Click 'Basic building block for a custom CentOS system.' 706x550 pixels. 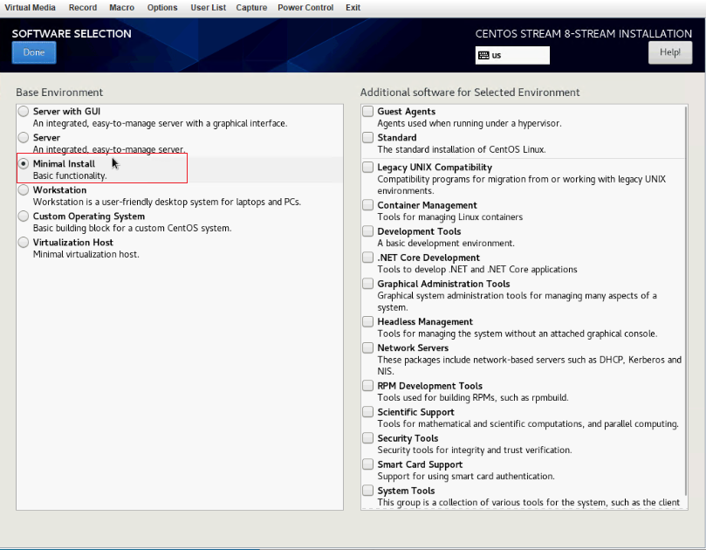coord(132,228)
